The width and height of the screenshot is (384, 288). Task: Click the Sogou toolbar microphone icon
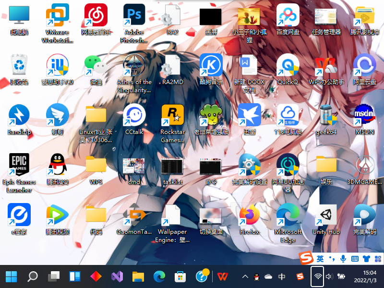coord(343,259)
